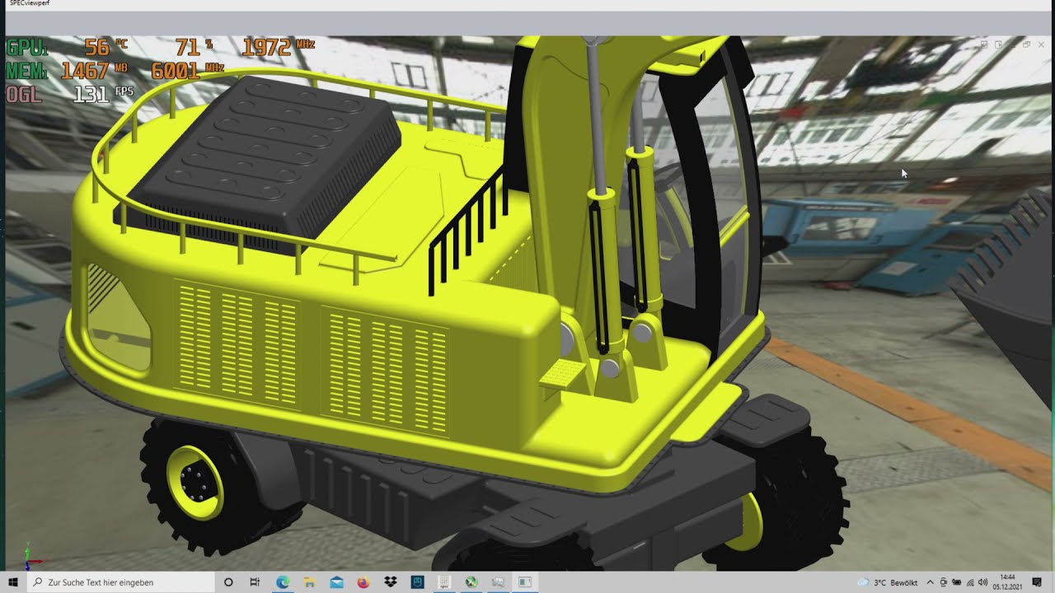Expand hidden system tray icons chevron

point(931,582)
